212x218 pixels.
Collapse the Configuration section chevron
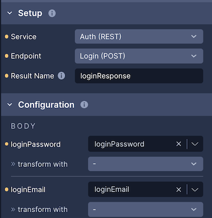(10, 105)
